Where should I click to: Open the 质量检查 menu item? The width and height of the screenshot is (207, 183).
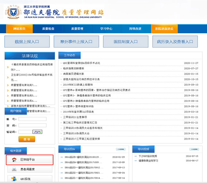point(48,29)
